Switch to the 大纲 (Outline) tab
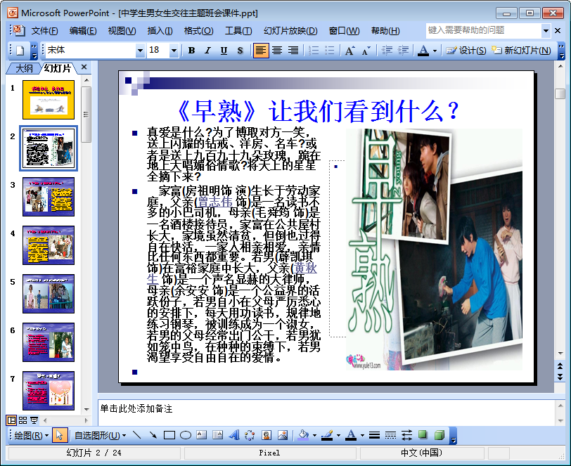Screen dimensions: 571x466 pos(24,68)
